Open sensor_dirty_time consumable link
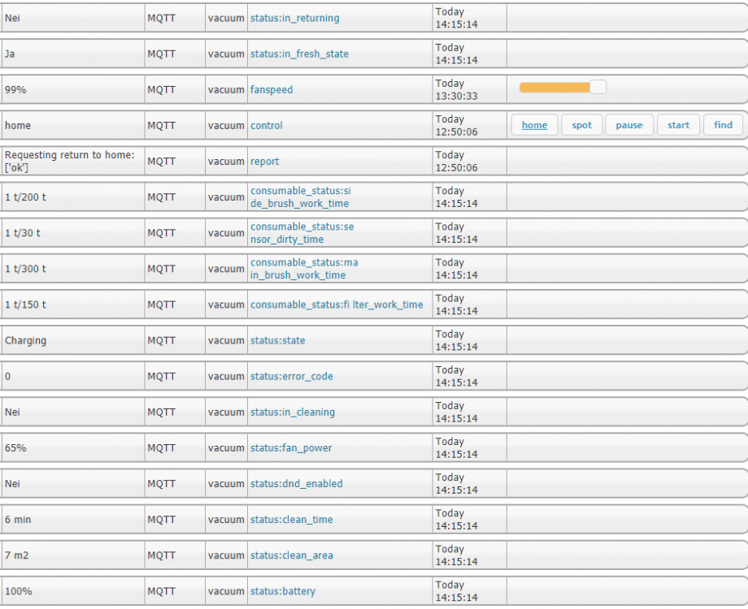 point(302,233)
